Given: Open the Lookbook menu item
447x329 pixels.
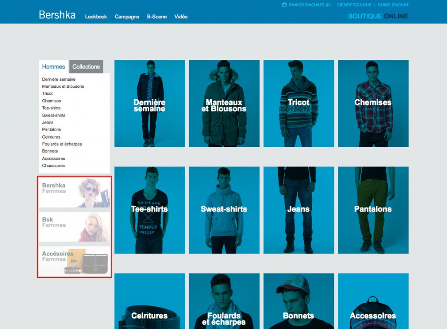Looking at the screenshot, I should coord(96,17).
